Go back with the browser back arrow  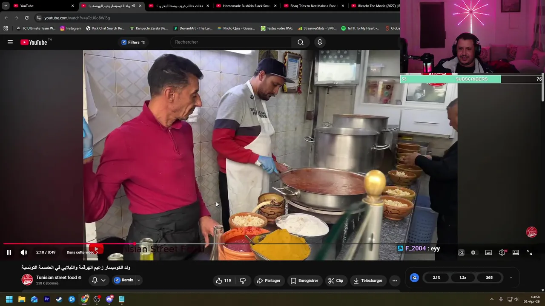(6, 18)
